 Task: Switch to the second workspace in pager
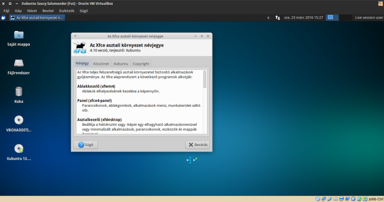coord(345,18)
